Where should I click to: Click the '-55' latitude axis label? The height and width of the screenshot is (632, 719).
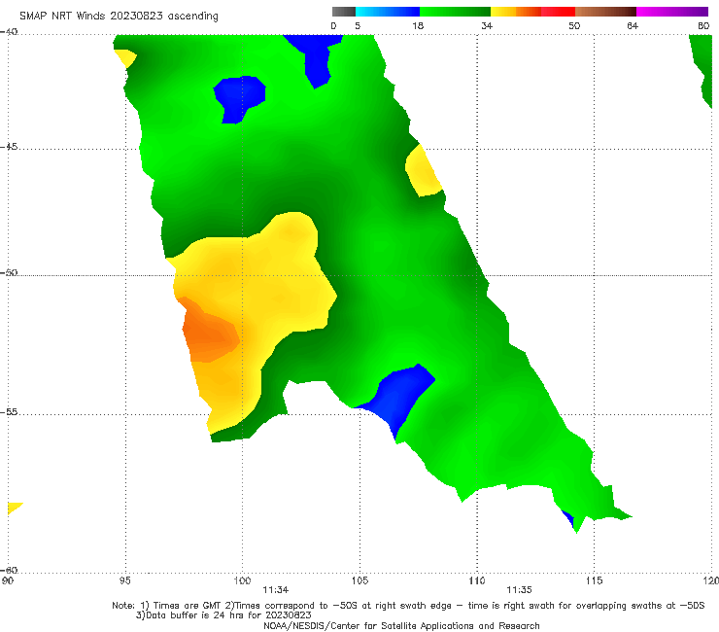point(9,411)
